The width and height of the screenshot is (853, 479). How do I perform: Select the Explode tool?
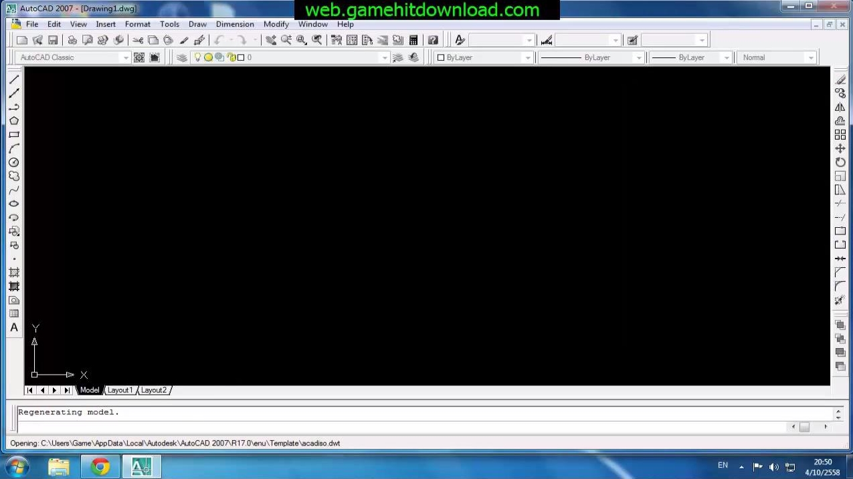[840, 300]
